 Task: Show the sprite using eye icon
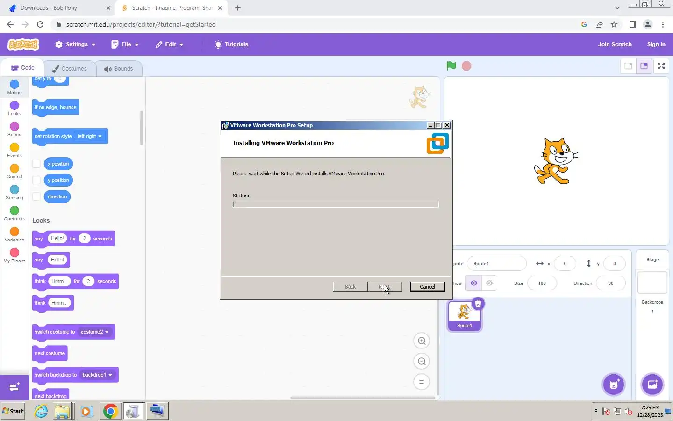point(473,283)
